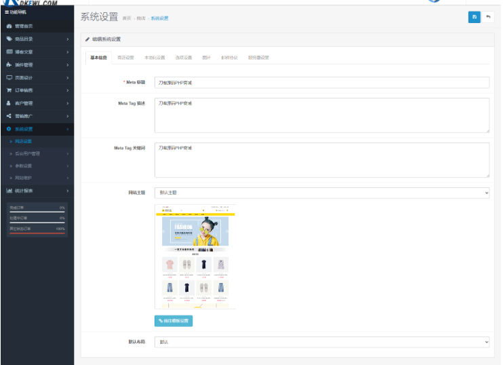503x365 pixels.
Task: Click the Meta title input field
Action: [321, 83]
